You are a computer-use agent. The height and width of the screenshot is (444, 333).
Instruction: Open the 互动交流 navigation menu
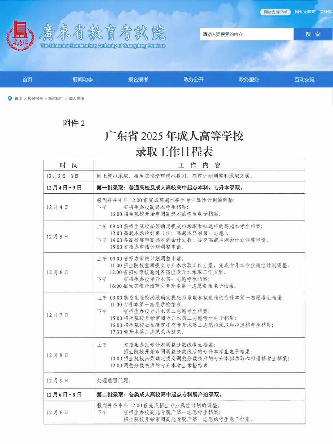pos(305,79)
